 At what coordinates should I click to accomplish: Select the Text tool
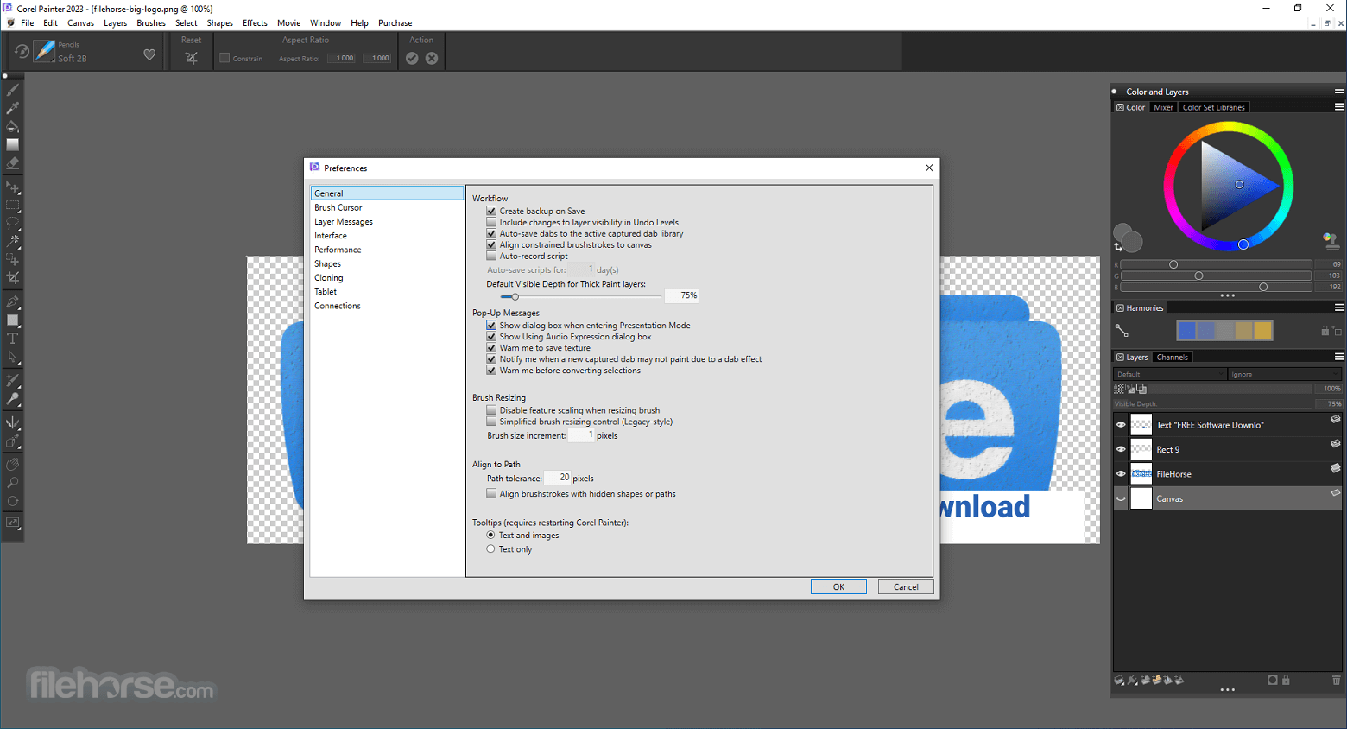point(12,339)
